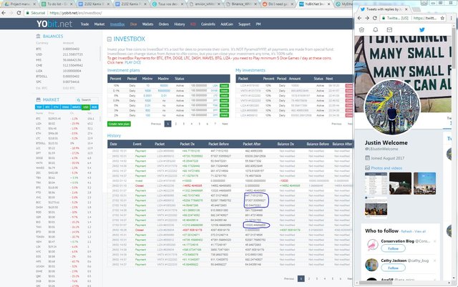Select the USD market filter tab
458x287 pixels.
86,107
